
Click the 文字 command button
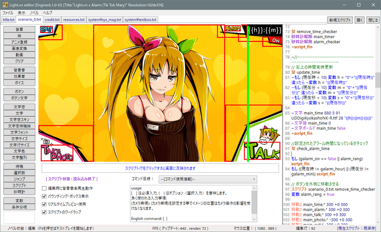point(19,113)
